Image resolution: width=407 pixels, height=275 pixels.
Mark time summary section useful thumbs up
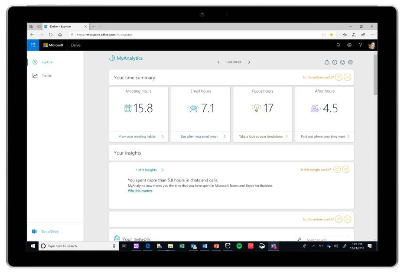pyautogui.click(x=339, y=77)
